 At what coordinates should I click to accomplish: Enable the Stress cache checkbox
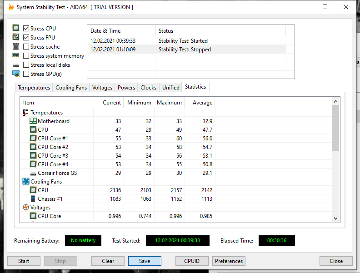point(26,47)
